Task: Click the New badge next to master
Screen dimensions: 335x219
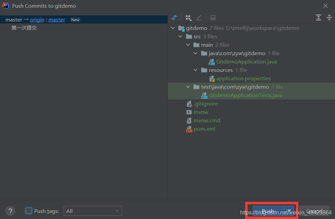Action: (75, 20)
